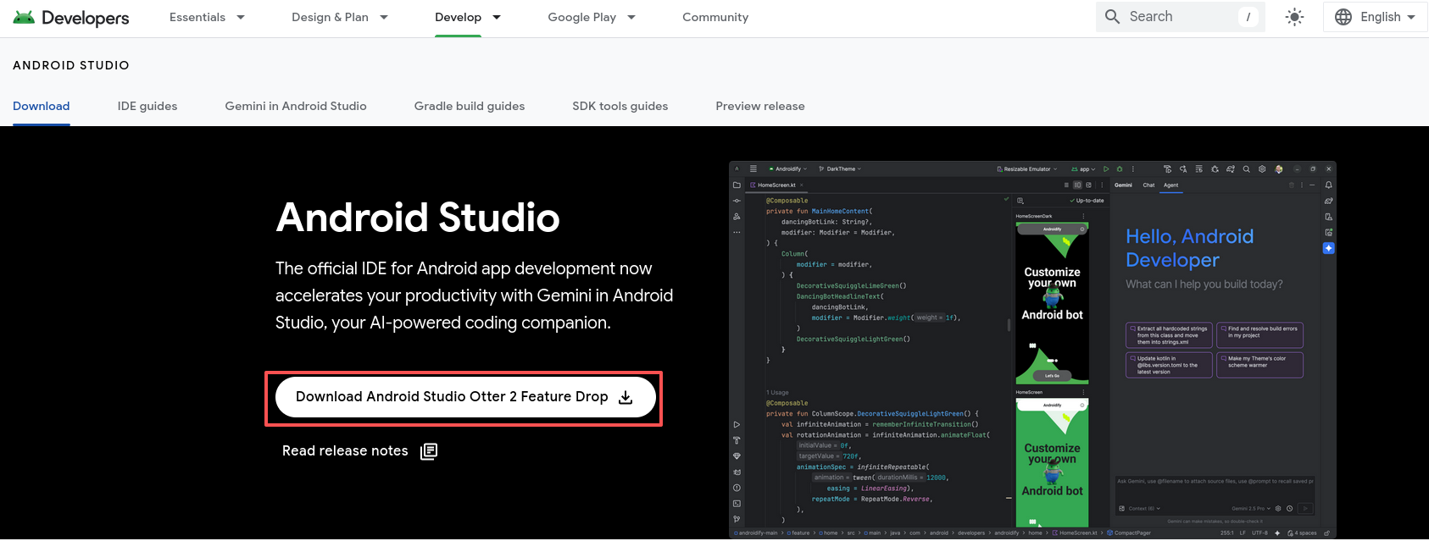
Task: Toggle the site theme with the sun icon
Action: (1294, 17)
